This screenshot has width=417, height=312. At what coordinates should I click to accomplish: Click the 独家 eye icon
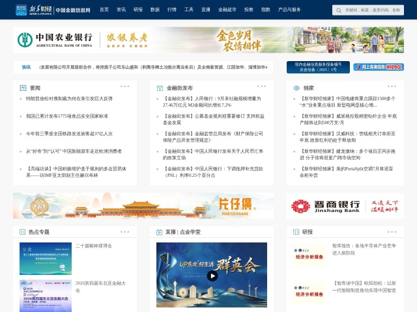[296, 88]
